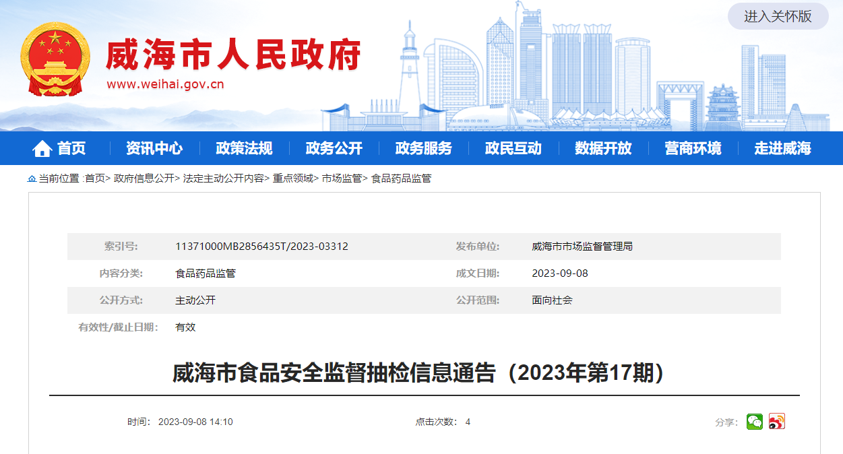Screen dimensions: 843x454
Task: Enable 进入关怀版 accessibility mode
Action: tap(778, 17)
